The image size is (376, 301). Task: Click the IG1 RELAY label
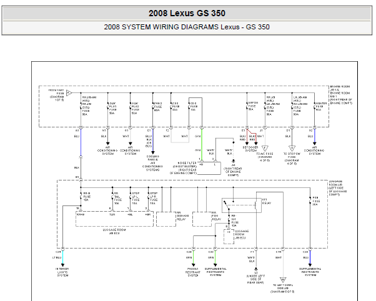(267, 201)
